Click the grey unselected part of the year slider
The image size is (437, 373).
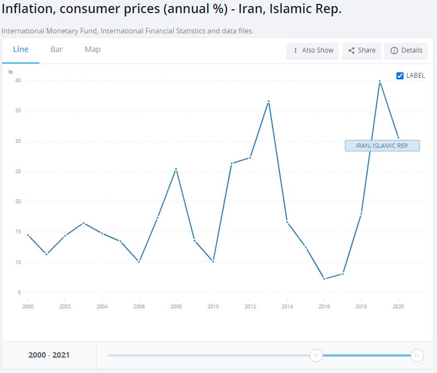pos(208,355)
